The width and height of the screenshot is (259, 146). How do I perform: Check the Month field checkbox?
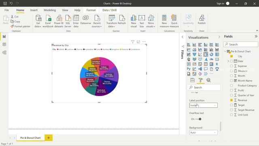231,76
